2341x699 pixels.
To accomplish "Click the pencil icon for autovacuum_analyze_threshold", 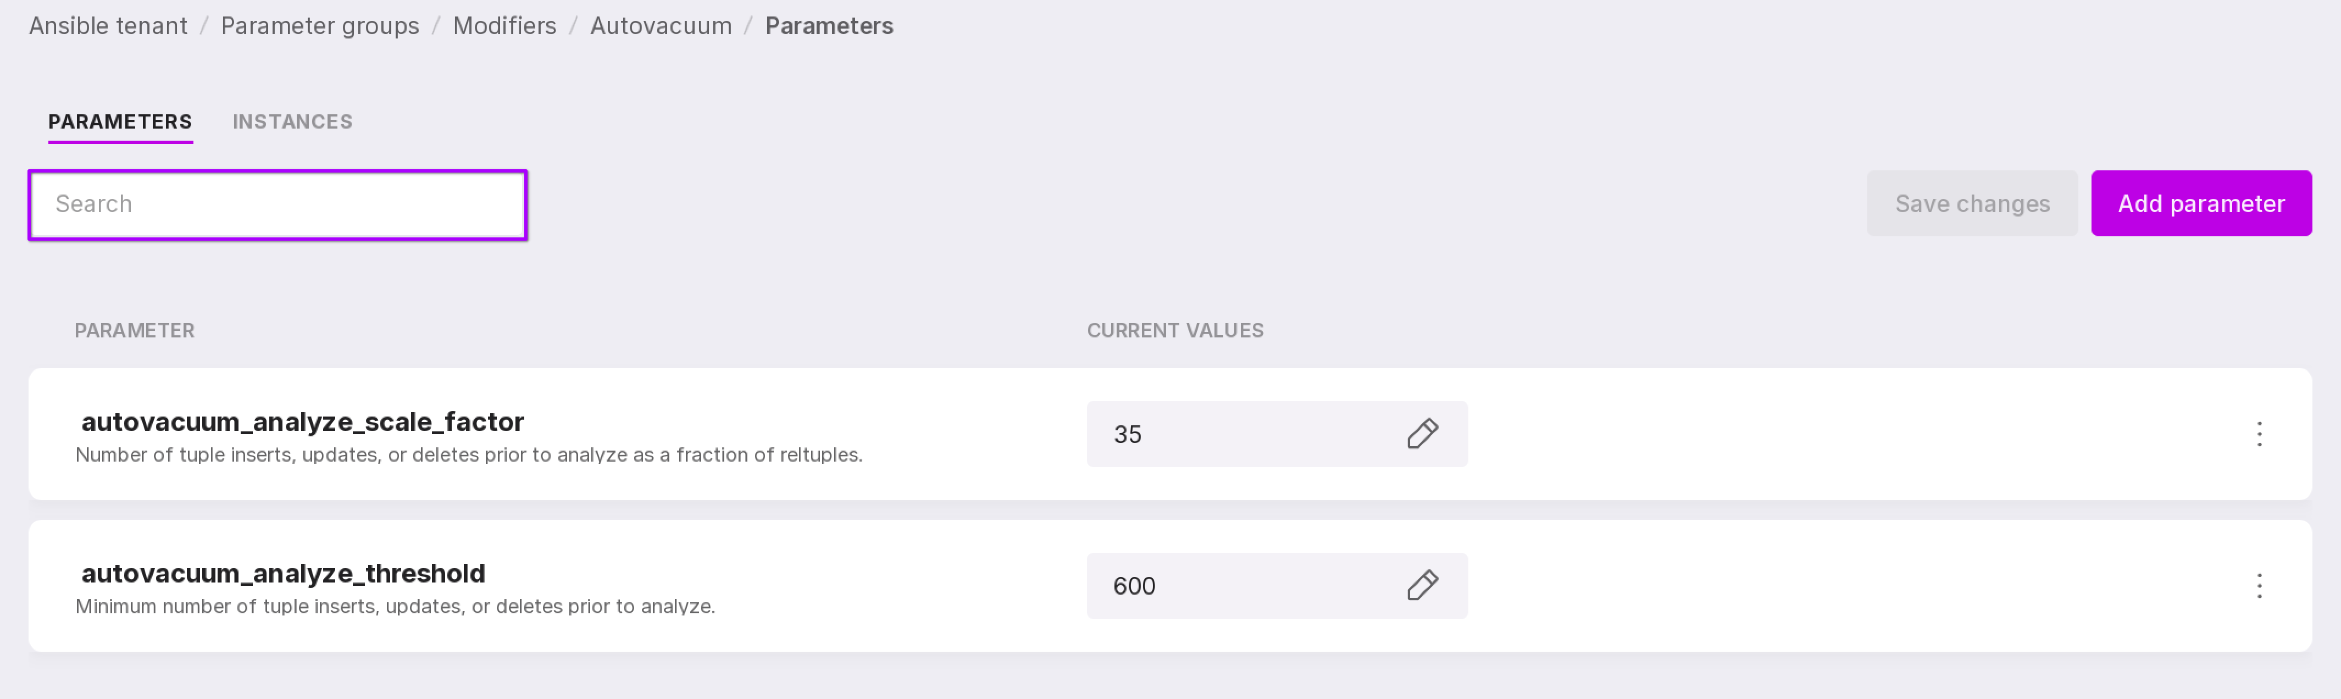I will (1422, 585).
